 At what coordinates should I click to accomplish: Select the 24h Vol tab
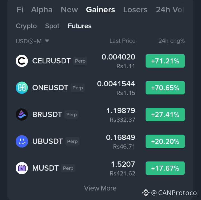click(x=170, y=10)
